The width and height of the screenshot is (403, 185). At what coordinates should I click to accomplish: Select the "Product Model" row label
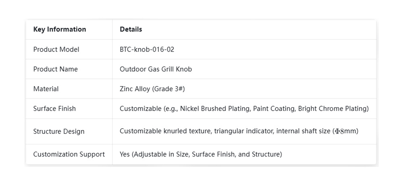[56, 49]
